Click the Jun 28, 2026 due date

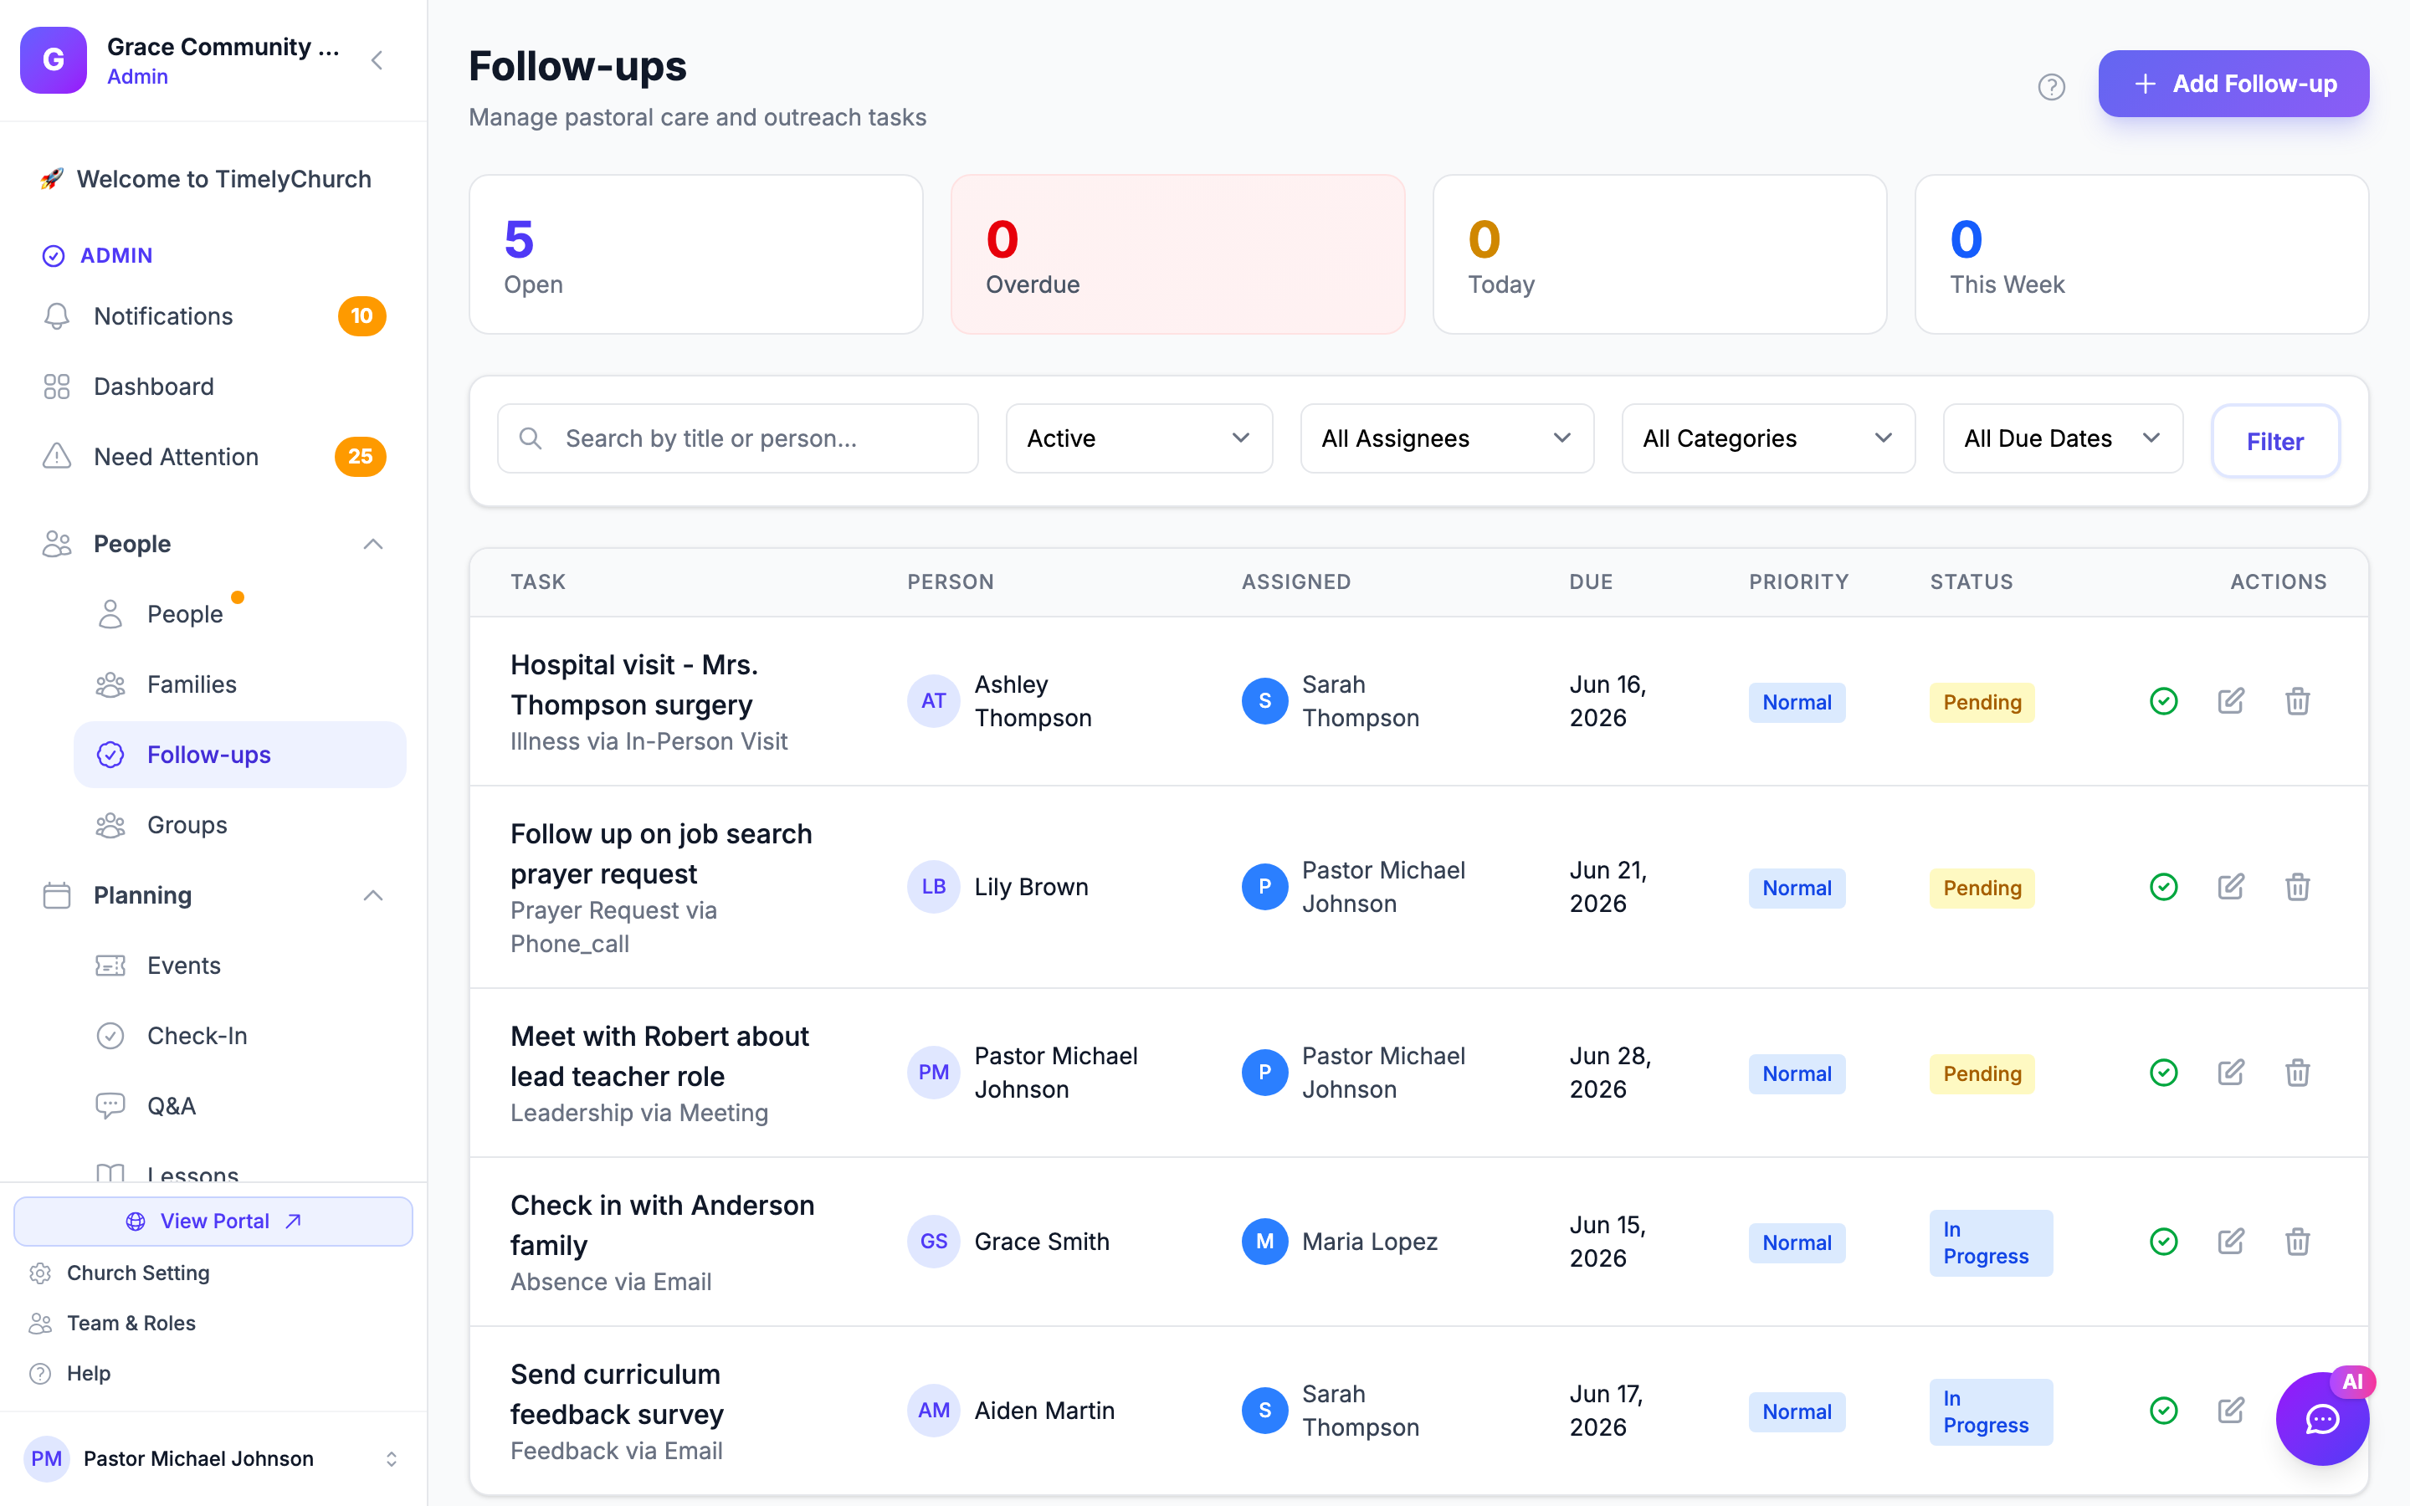1610,1073
